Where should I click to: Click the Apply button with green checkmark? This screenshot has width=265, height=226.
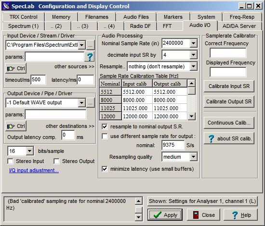click(x=165, y=214)
